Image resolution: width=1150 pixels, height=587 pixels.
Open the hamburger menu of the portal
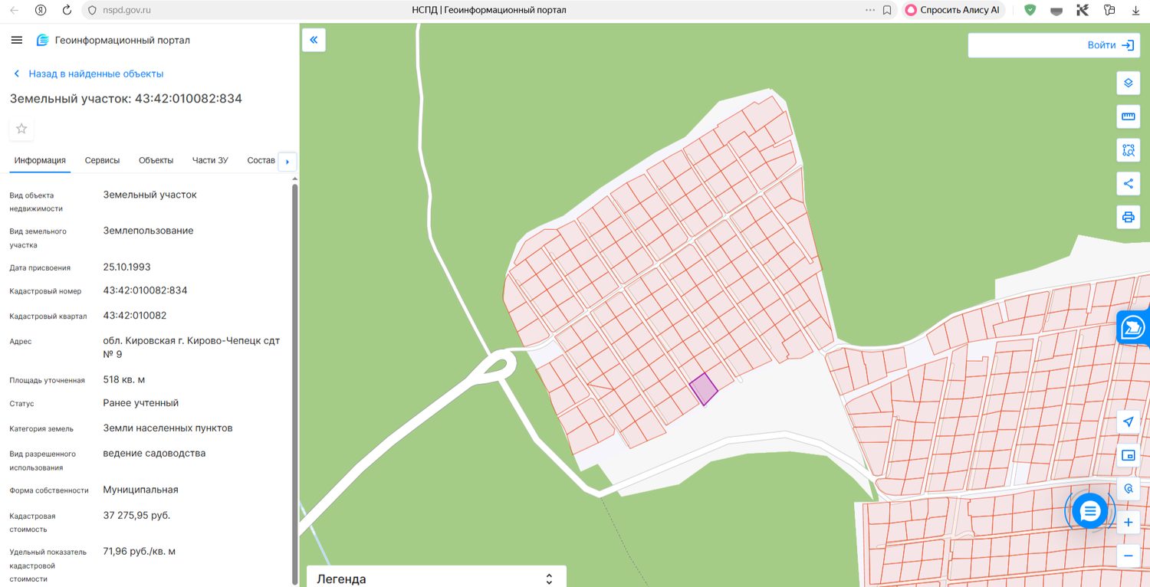click(17, 40)
